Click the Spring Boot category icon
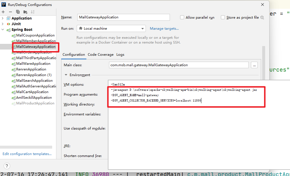Image resolution: width=290 pixels, height=176 pixels. [x=8, y=30]
